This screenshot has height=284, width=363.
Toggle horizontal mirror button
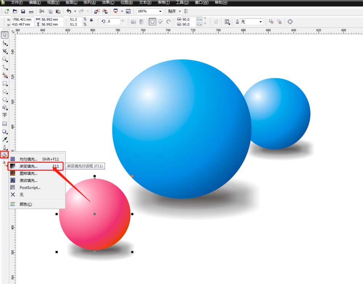(133, 22)
